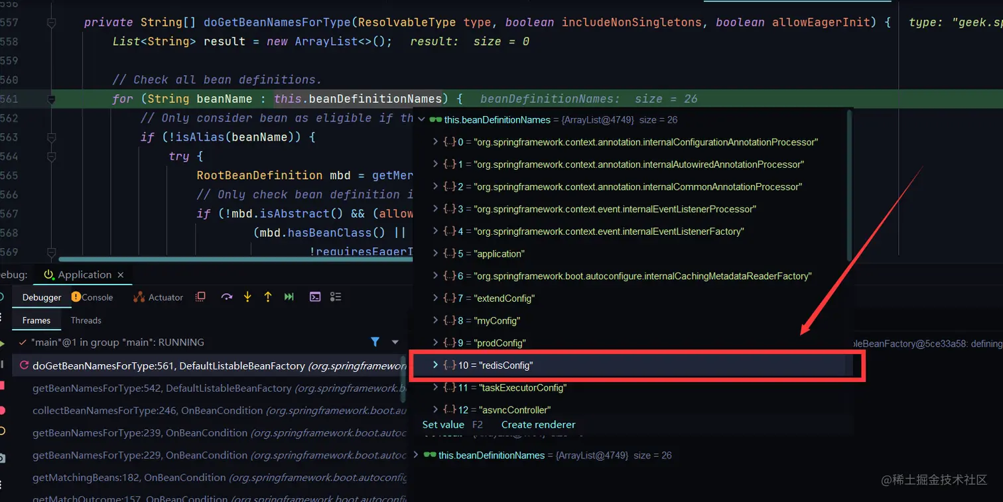
Task: Select the Application debug session tab
Action: 84,275
